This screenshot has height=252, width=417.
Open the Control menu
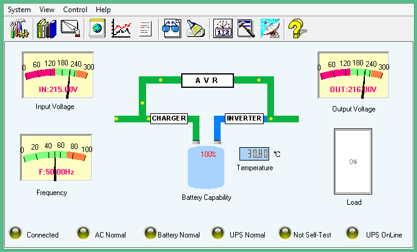coord(75,10)
